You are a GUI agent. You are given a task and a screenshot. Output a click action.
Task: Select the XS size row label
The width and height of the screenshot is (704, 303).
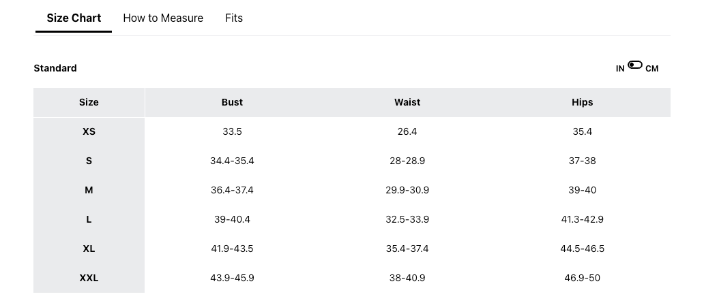(89, 131)
